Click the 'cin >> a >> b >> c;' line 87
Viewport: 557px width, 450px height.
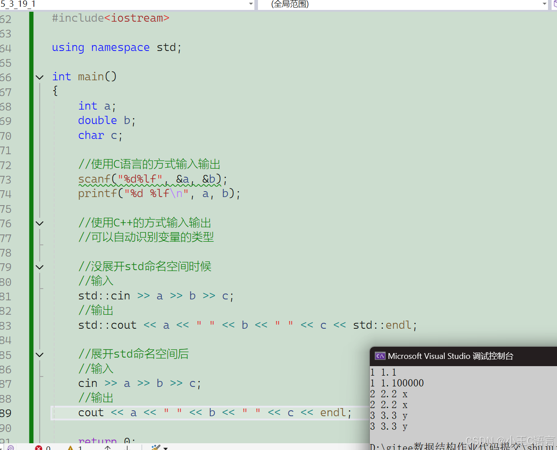tap(140, 383)
